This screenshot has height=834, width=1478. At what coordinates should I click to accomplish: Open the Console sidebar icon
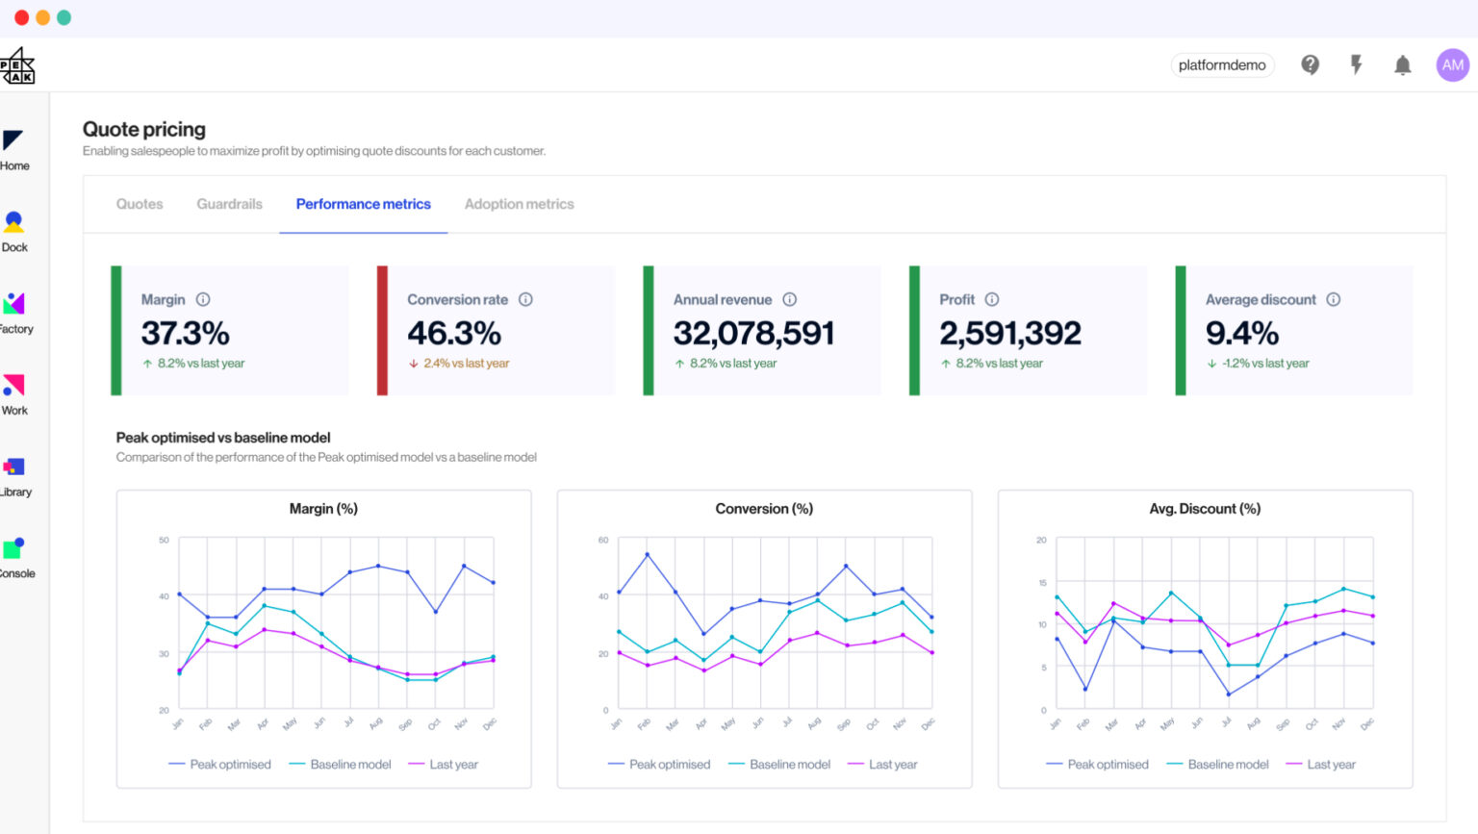(14, 557)
